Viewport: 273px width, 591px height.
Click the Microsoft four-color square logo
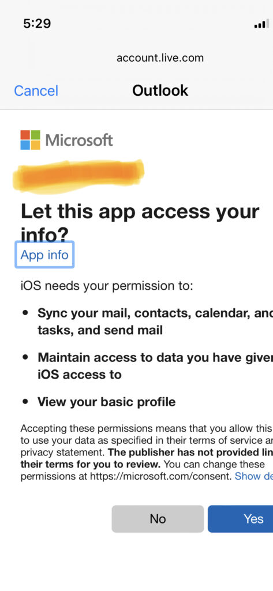pos(30,140)
